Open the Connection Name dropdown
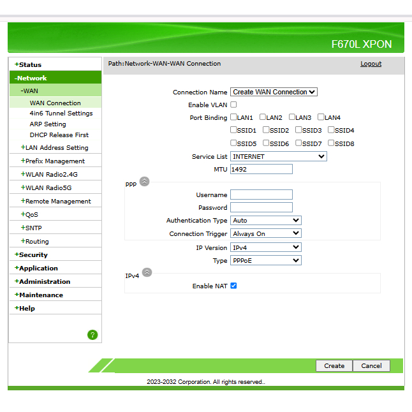 [x=274, y=92]
